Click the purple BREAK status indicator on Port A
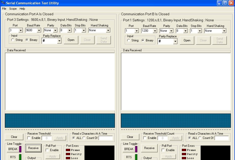This screenshot has width=235, height=160. [20, 149]
